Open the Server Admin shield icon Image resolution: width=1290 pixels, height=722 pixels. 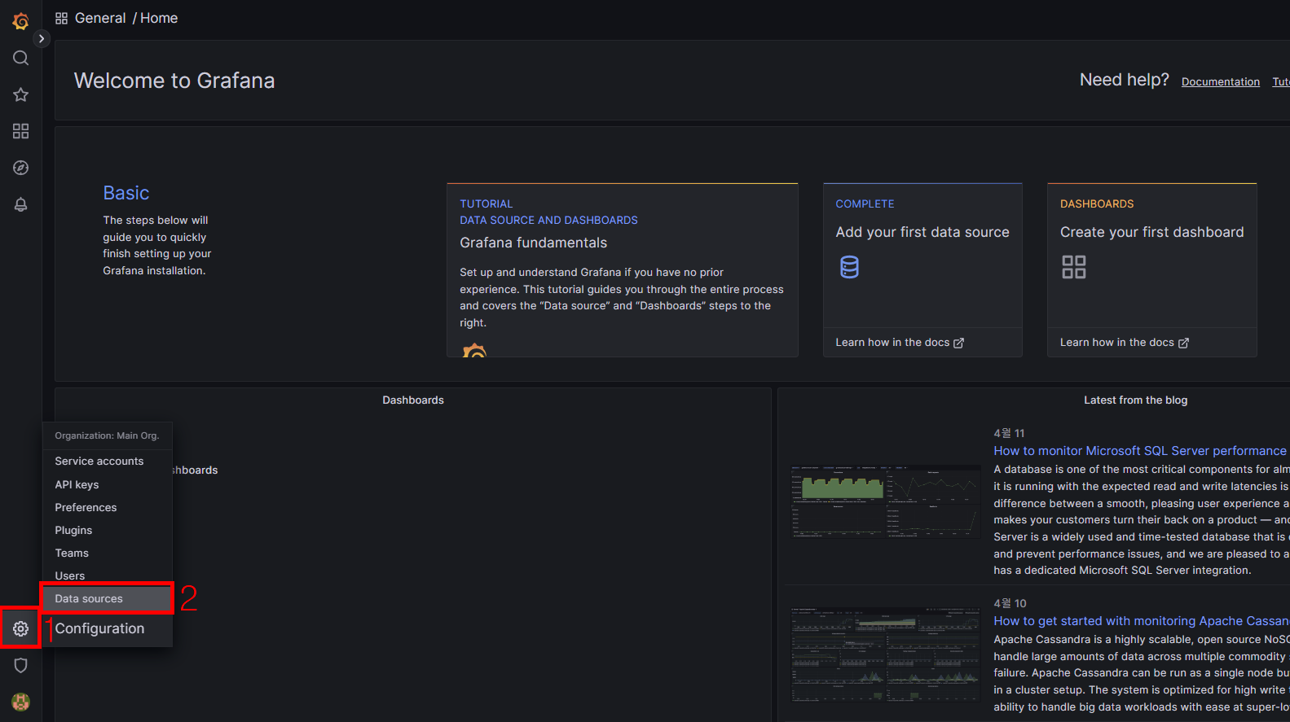pyautogui.click(x=21, y=665)
